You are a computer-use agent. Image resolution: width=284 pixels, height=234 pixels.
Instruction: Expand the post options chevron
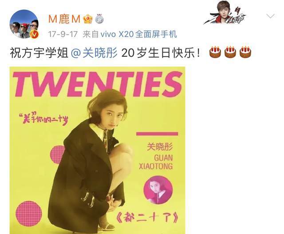tap(271, 16)
